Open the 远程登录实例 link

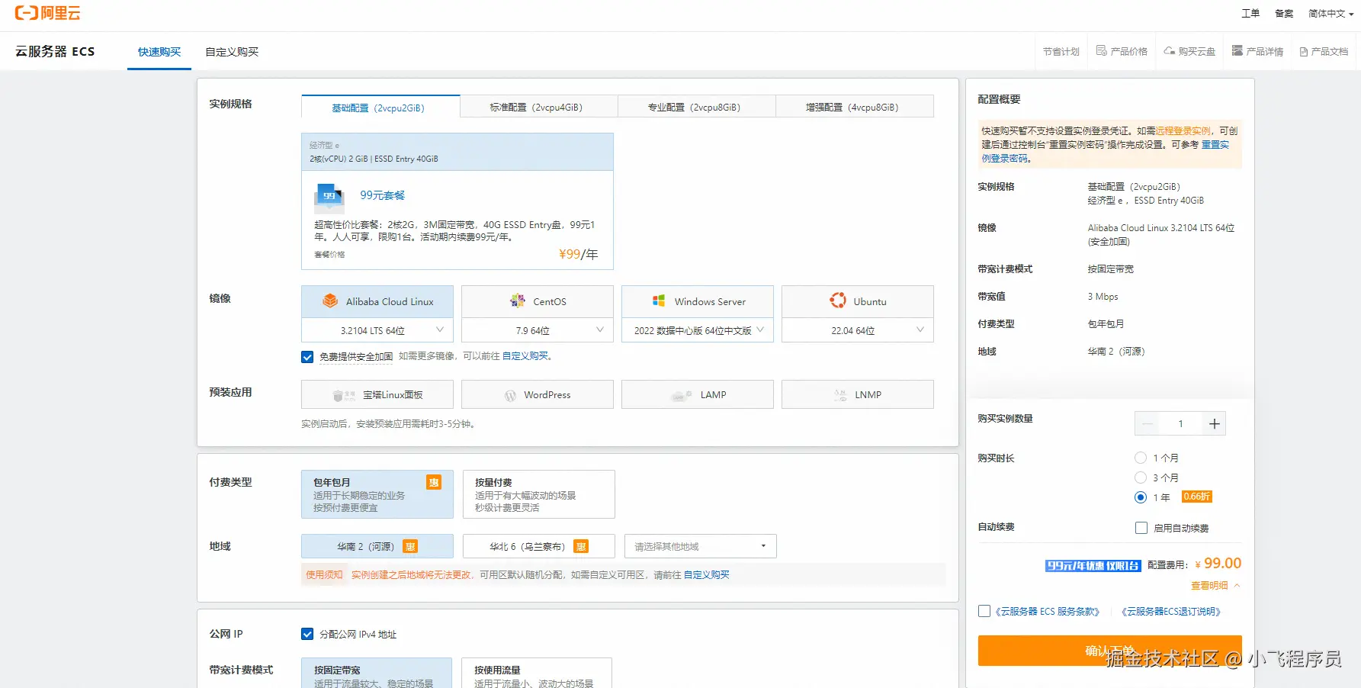coord(1183,131)
